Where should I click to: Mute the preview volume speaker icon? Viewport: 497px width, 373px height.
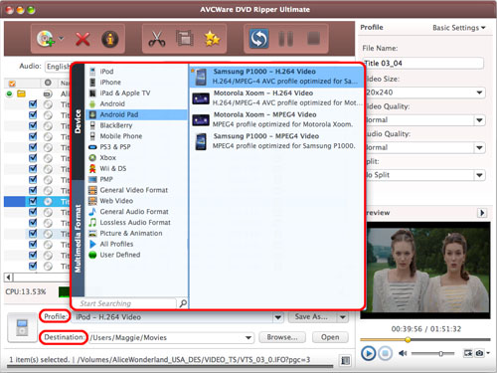pyautogui.click(x=403, y=353)
